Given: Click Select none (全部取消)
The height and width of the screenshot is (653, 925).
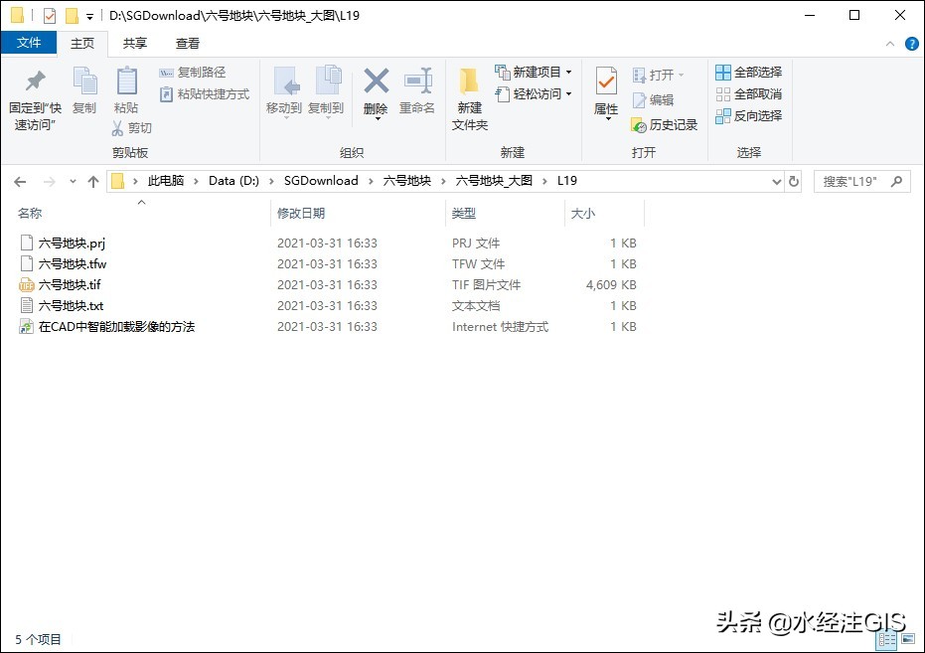Looking at the screenshot, I should [x=748, y=93].
